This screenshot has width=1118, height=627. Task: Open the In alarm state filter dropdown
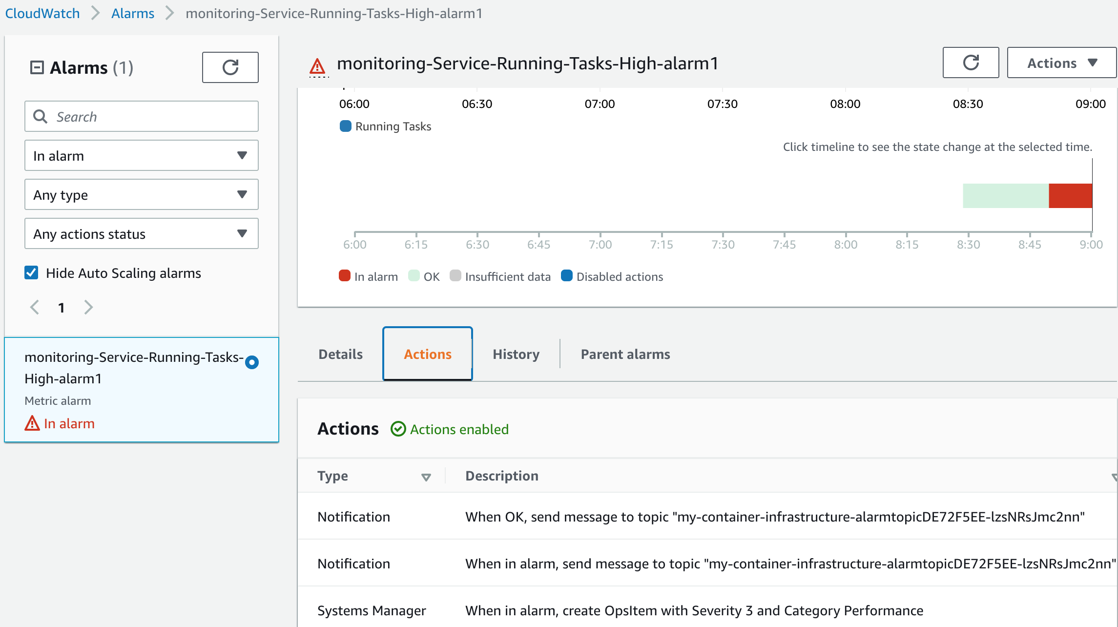point(141,156)
